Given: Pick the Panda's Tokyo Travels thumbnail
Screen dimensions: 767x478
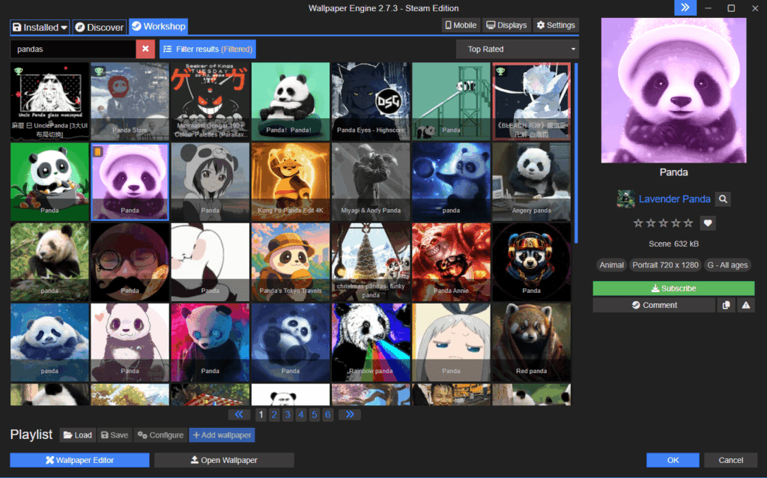Looking at the screenshot, I should (291, 262).
